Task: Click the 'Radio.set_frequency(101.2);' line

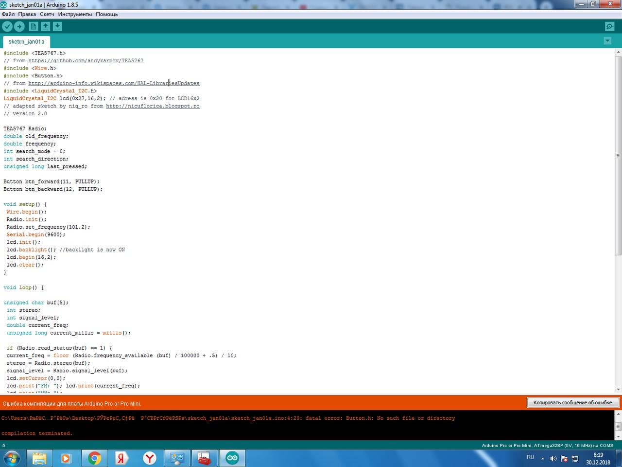Action: pos(48,227)
